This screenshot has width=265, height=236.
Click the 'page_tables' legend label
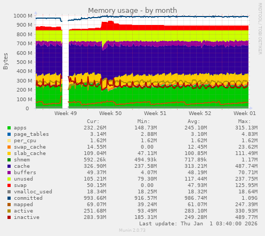tap(31, 134)
